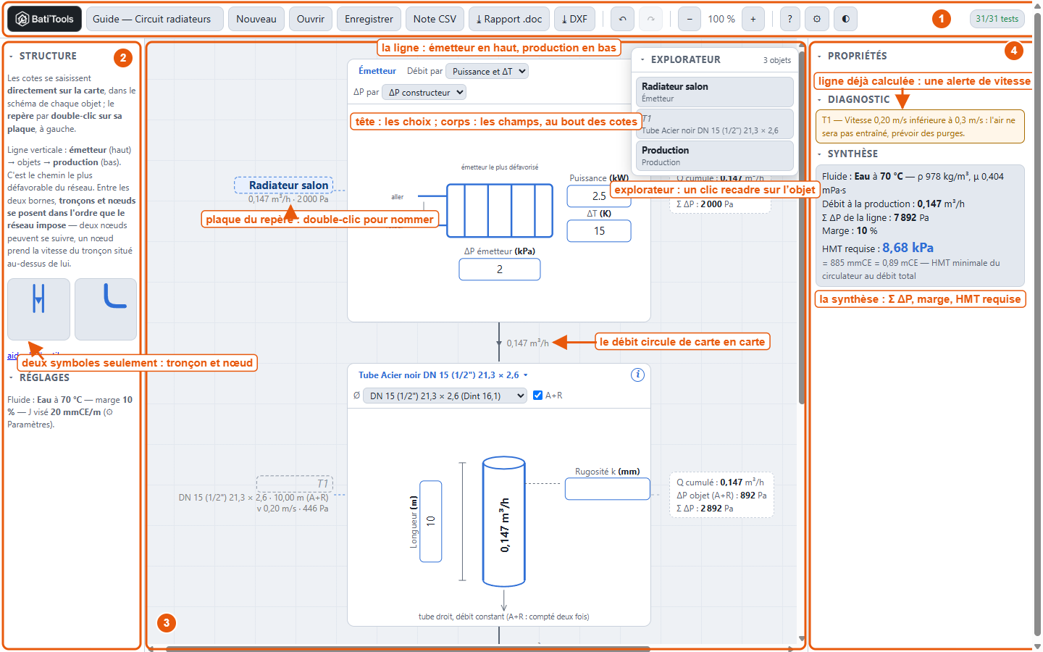This screenshot has width=1043, height=652.
Task: Select Radiateur salon in the Explorateur list
Action: 715,92
